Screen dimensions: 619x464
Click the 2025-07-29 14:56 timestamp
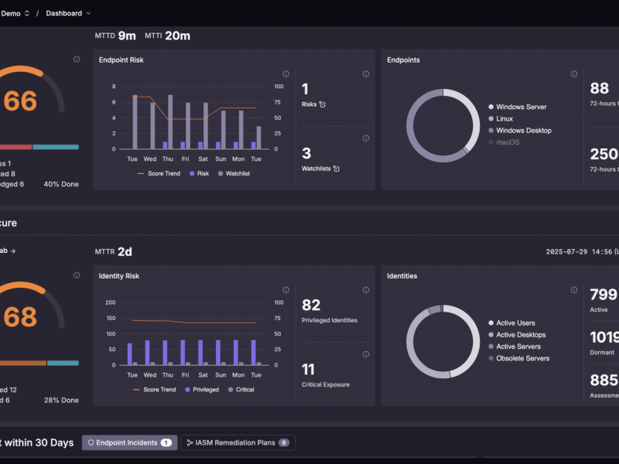579,252
